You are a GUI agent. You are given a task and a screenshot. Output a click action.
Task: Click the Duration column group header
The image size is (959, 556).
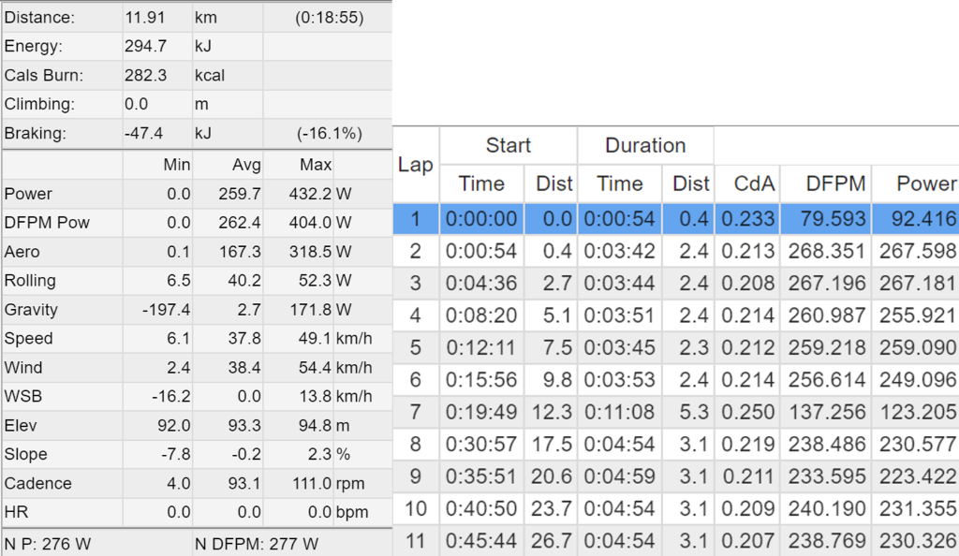pos(644,145)
